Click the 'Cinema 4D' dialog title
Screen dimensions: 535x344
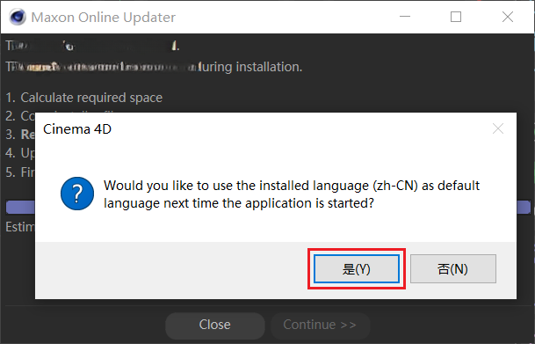(x=77, y=129)
